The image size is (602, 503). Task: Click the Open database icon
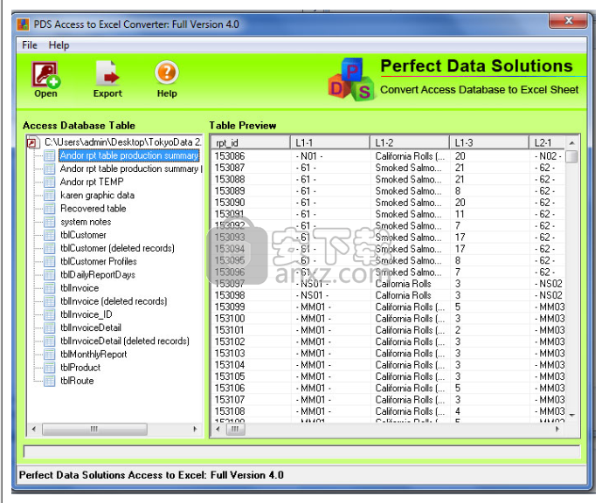(x=45, y=74)
